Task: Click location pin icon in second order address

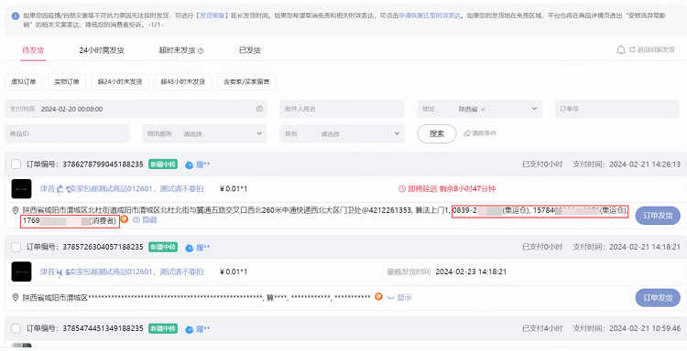Action: 16,298
